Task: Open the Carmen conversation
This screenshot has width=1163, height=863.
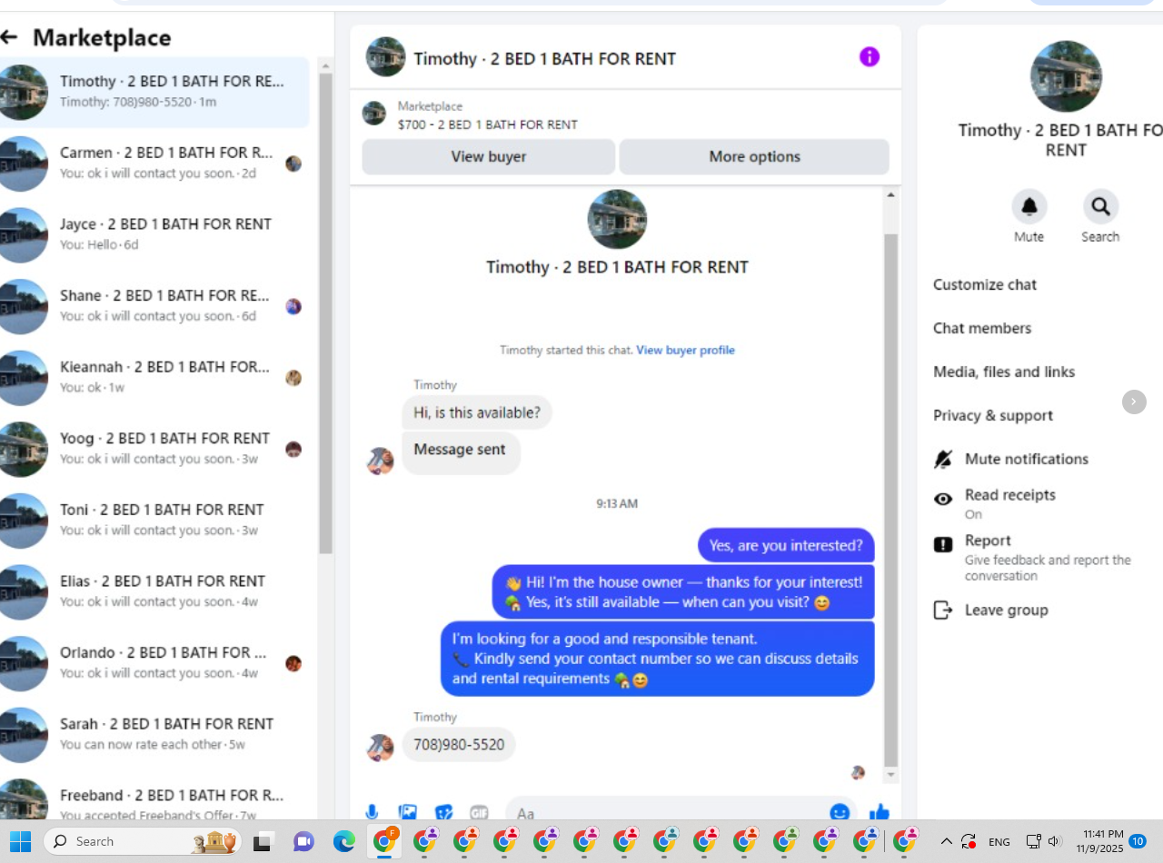Action: 154,164
